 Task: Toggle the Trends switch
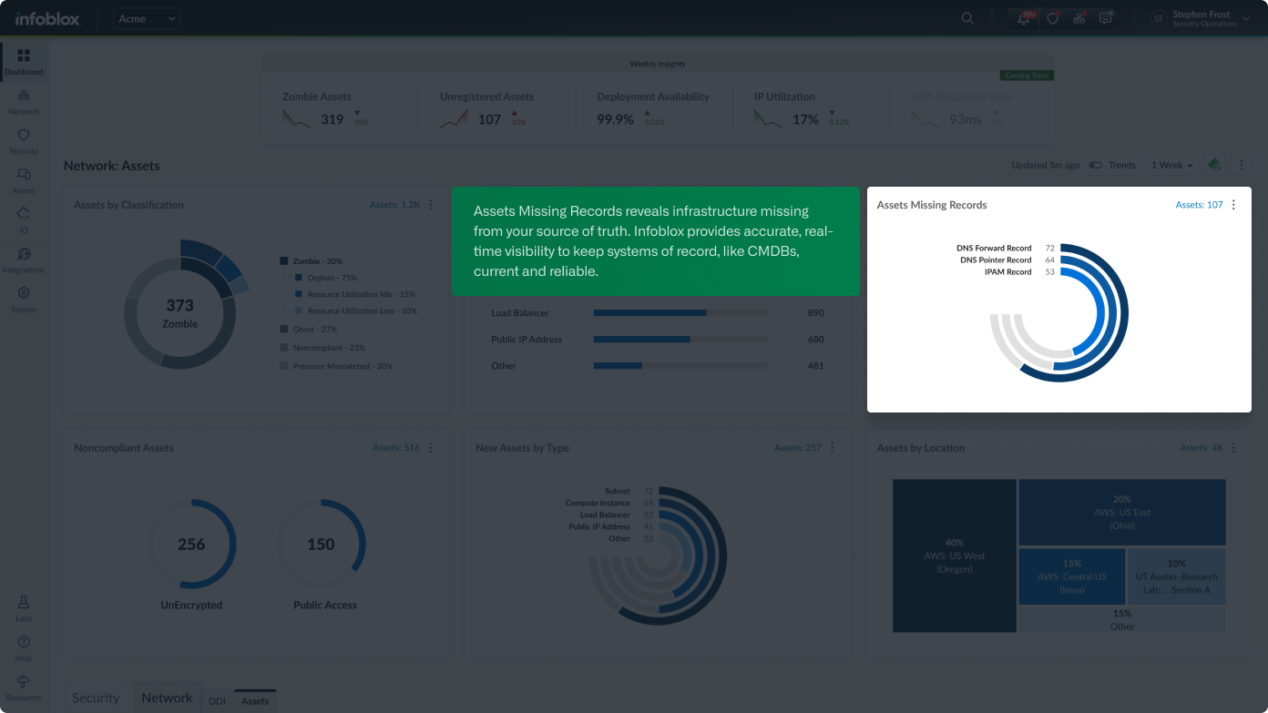coord(1096,166)
